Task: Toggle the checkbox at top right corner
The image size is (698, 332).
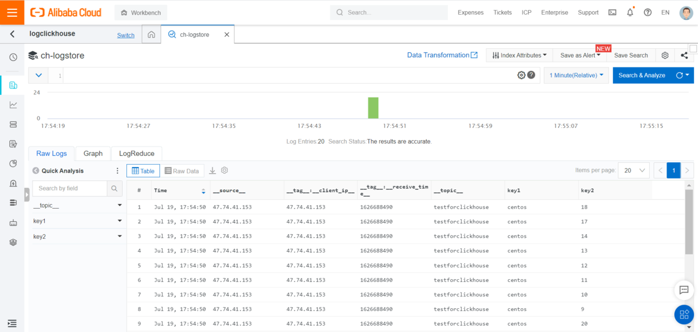Action: coord(693,49)
